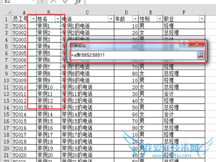The width and height of the screenshot is (216, 162).
Task: Click 经理 cell in row 2
Action: (x=184, y=26)
